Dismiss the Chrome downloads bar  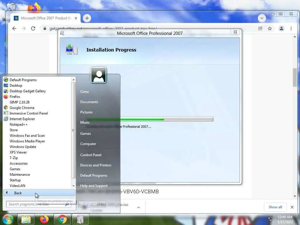(292, 207)
